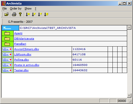Click the path C:\SRC7\Archivista\TEST_ARCHIVISTA
Screen dimensions: 133x104
(x=48, y=28)
